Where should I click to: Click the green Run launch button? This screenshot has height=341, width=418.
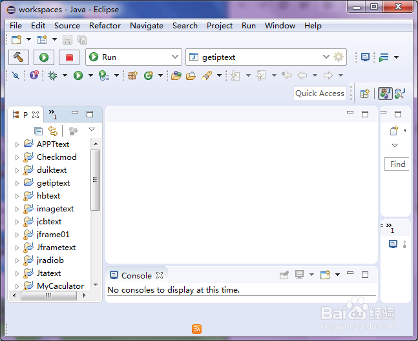pos(44,57)
